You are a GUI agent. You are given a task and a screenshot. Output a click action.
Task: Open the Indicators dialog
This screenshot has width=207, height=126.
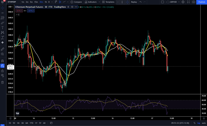(91, 2)
